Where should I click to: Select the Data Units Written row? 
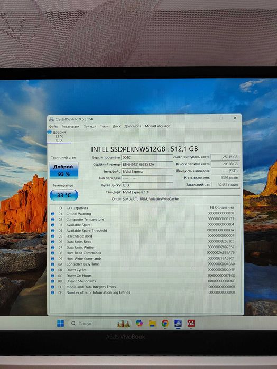pyautogui.click(x=144, y=248)
